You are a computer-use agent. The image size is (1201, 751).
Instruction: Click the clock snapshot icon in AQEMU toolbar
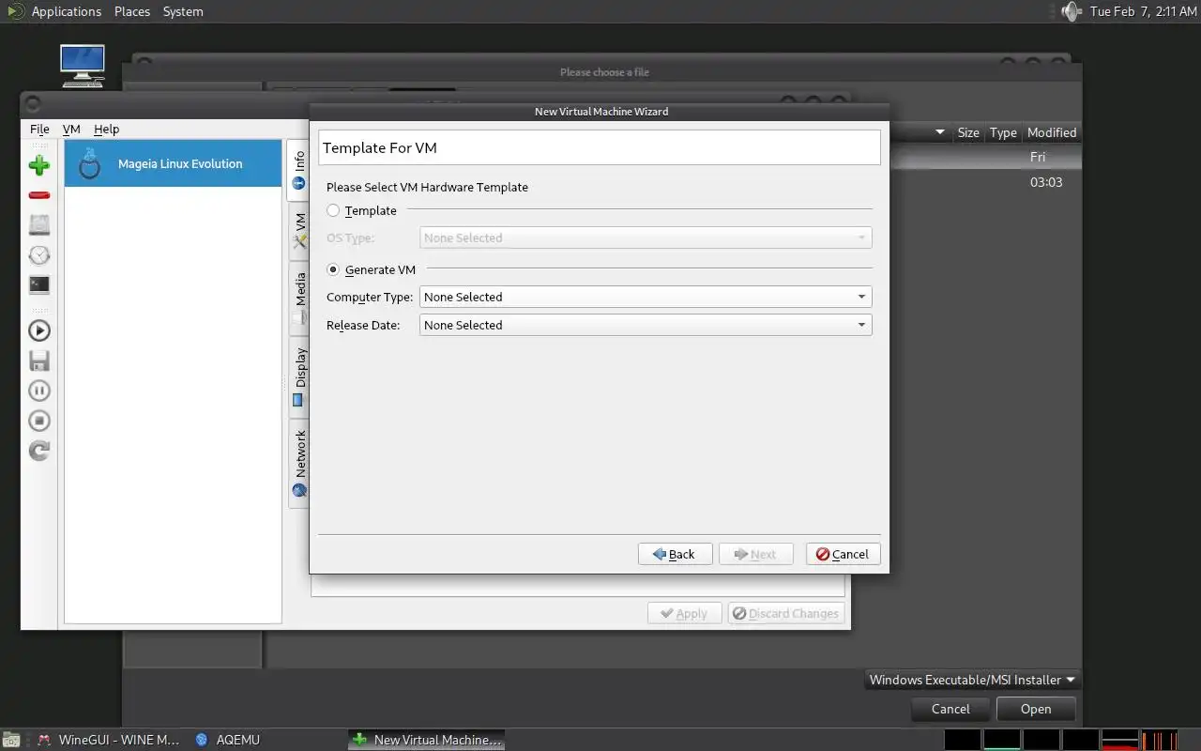click(x=39, y=255)
